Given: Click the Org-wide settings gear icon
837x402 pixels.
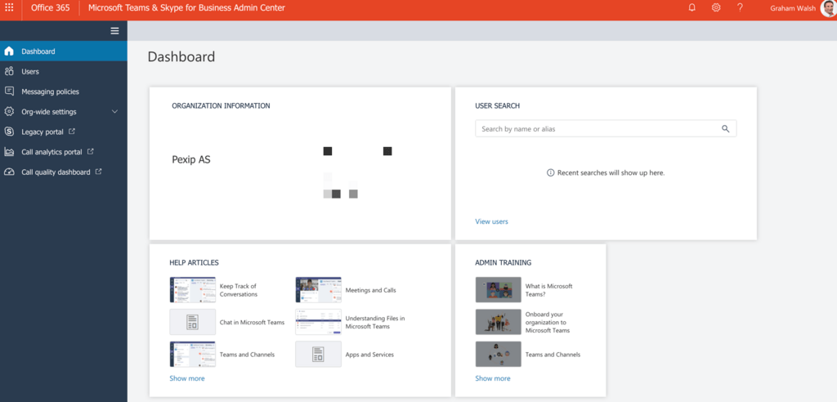Looking at the screenshot, I should (x=9, y=112).
